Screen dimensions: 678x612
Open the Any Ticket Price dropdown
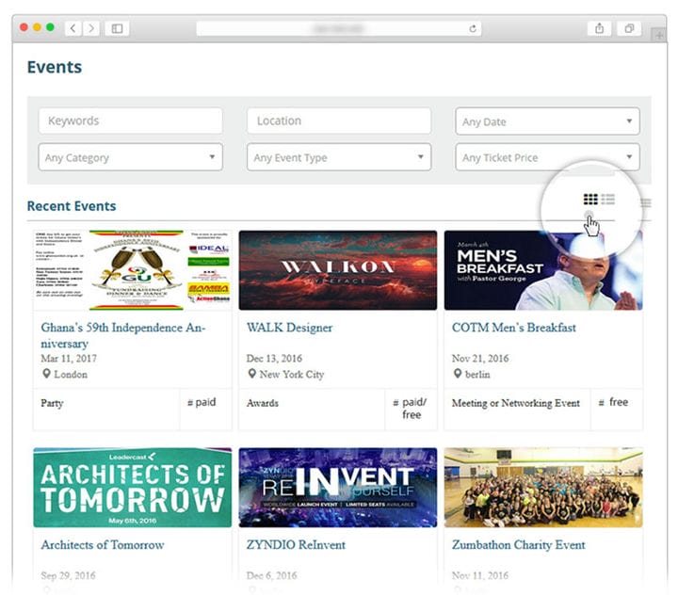point(547,157)
